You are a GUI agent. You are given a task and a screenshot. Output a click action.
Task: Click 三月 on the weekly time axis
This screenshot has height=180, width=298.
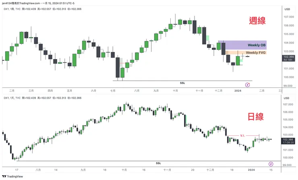click(x=31, y=91)
